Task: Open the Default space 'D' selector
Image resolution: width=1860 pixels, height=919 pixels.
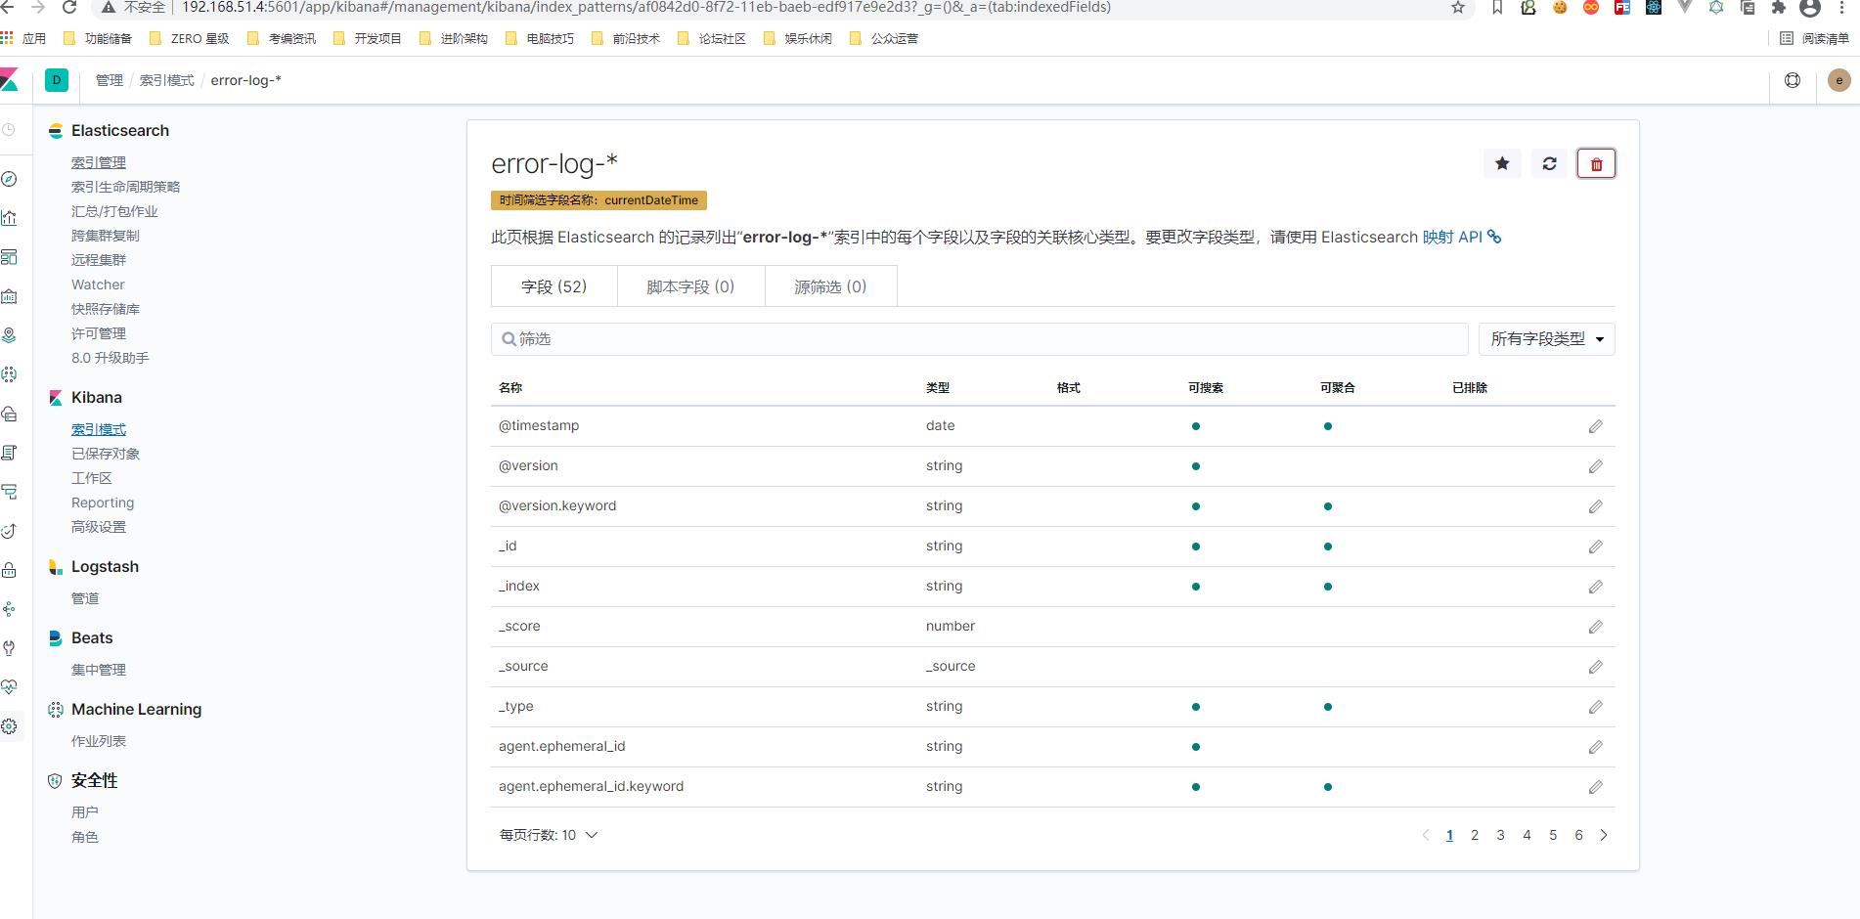Action: click(57, 80)
